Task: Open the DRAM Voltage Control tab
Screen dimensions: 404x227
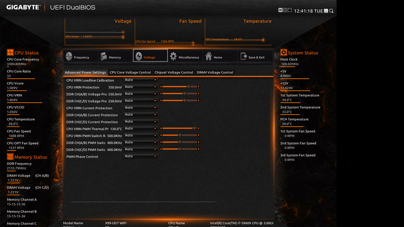Action: pos(215,72)
